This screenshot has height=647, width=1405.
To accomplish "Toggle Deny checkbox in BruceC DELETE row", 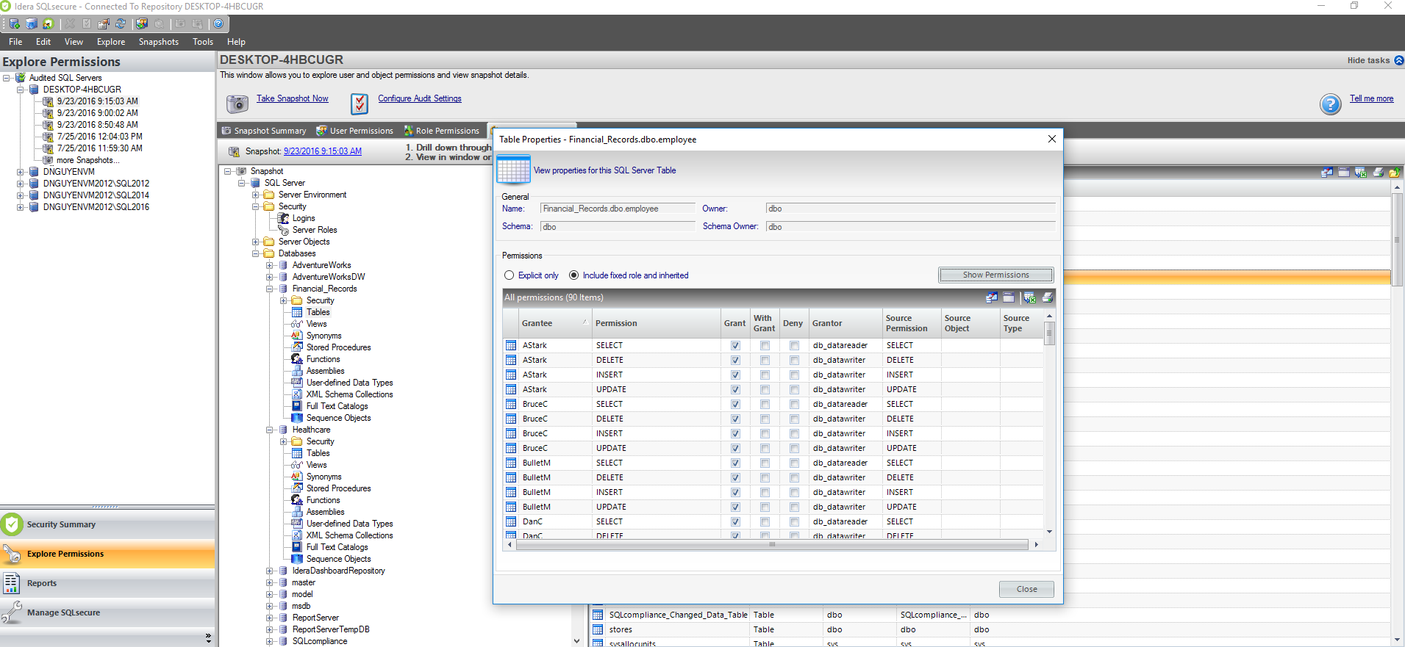I will [794, 419].
